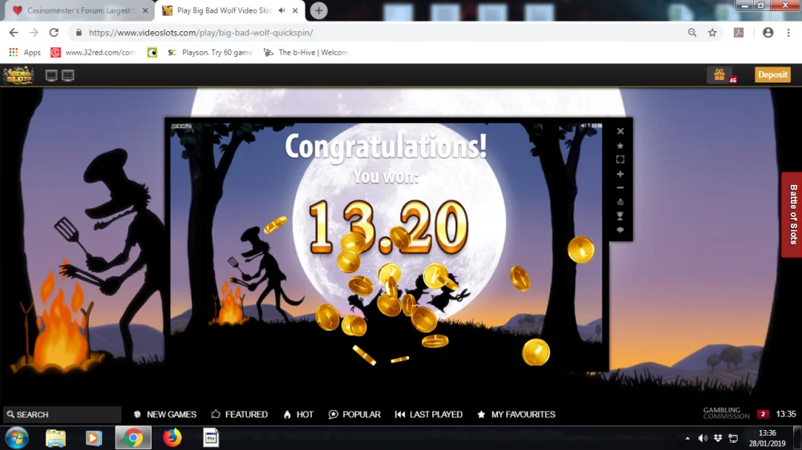Open the Playson Try 60 games bookmark

point(210,52)
